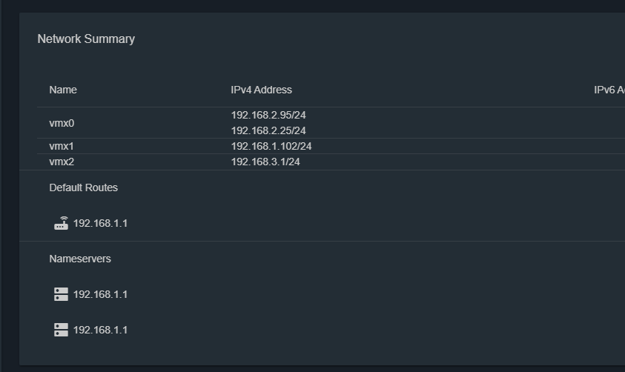
Task: Select the default route 192.168.1.1 address
Action: (x=100, y=224)
